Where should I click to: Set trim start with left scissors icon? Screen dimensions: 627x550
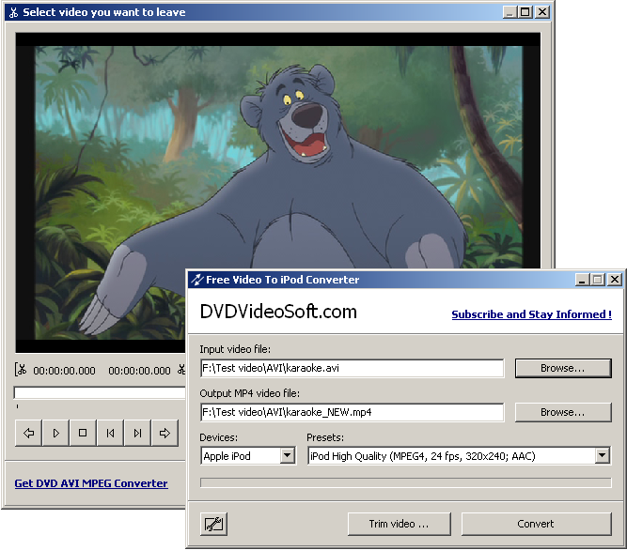point(21,370)
